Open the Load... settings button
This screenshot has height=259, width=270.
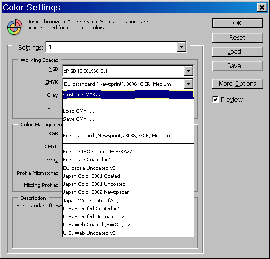point(238,52)
